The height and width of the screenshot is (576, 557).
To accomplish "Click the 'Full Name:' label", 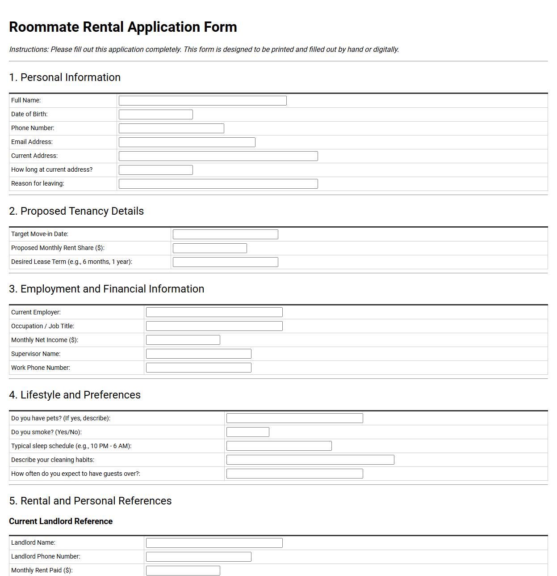I will (x=26, y=100).
